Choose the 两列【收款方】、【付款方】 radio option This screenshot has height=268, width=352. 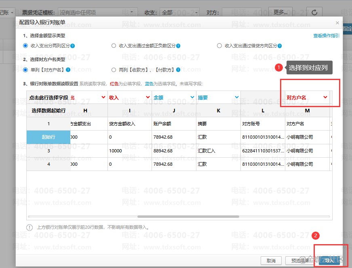point(114,70)
